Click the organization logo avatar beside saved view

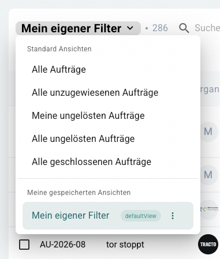point(209,209)
